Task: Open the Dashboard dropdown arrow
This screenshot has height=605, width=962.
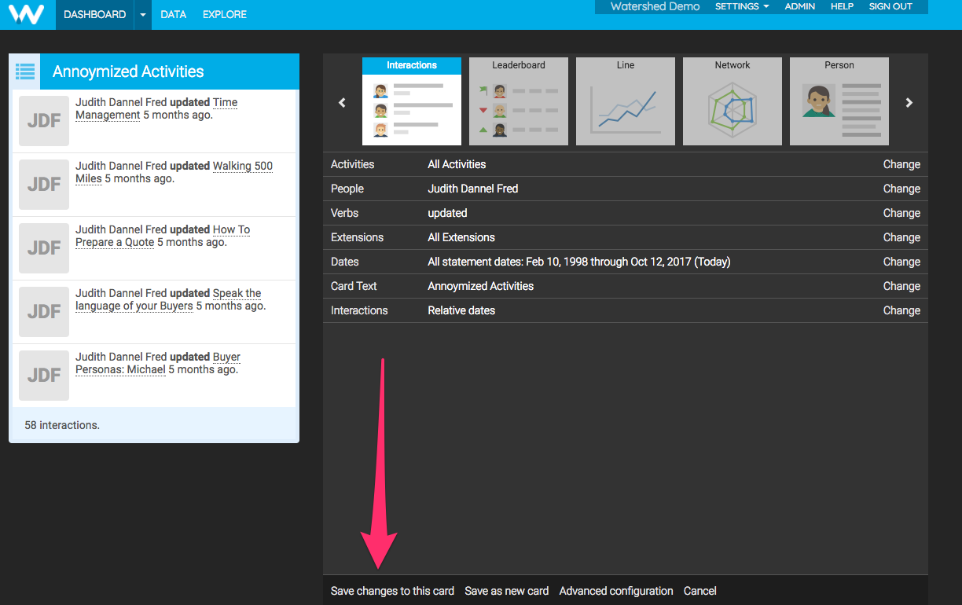Action: click(x=142, y=15)
